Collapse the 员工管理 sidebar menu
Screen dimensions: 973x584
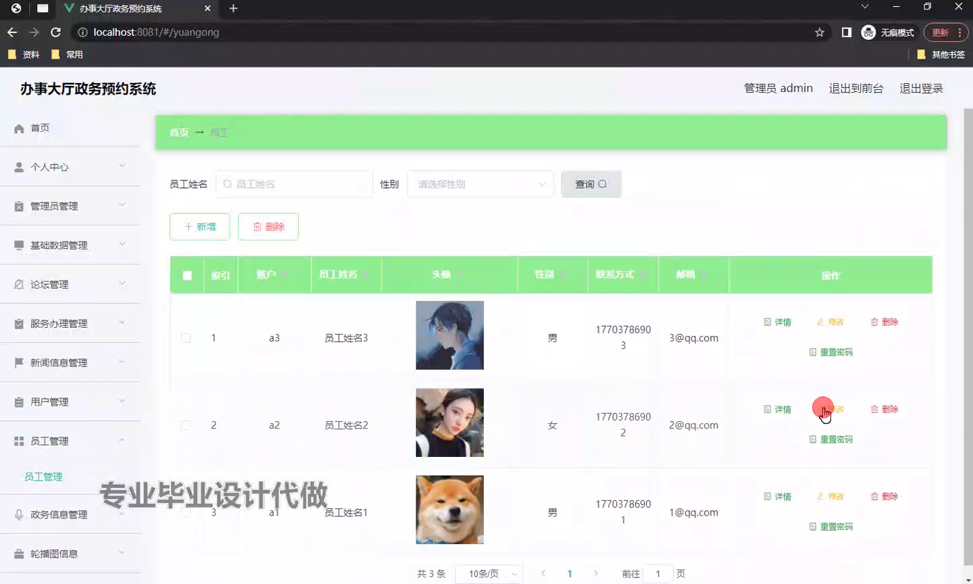coord(70,441)
